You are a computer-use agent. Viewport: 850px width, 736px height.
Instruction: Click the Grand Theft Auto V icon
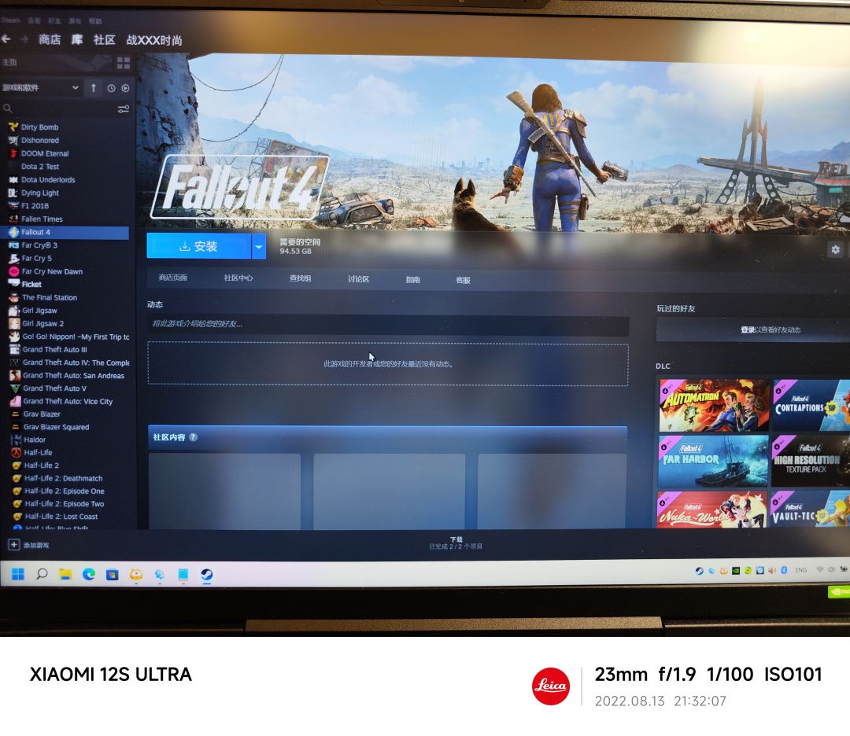tap(15, 388)
